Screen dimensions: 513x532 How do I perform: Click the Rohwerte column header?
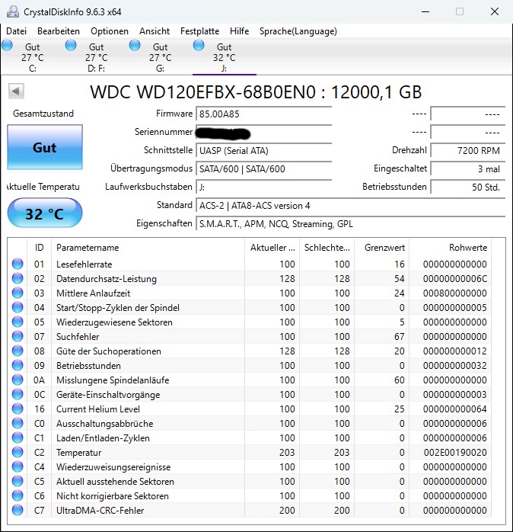451,248
